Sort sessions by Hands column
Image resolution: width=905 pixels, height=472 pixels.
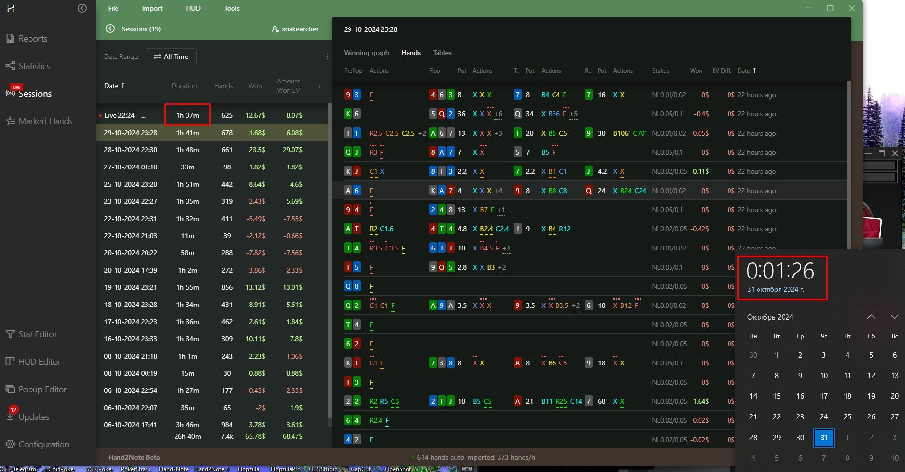[223, 86]
